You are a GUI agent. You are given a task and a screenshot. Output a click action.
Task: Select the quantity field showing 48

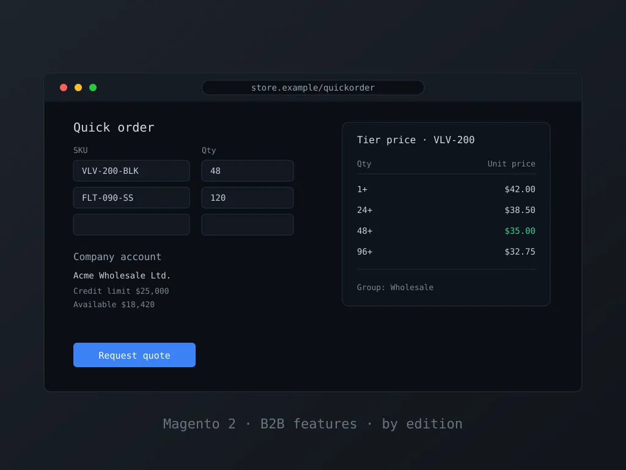click(248, 171)
